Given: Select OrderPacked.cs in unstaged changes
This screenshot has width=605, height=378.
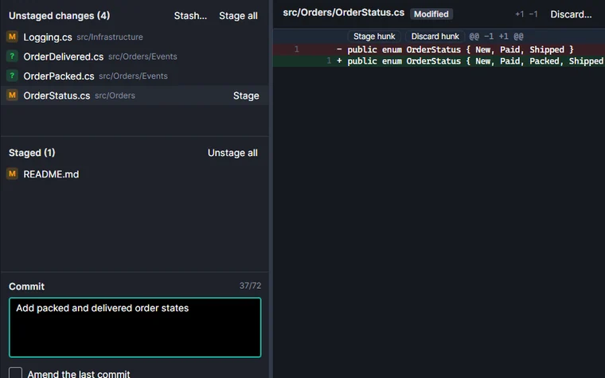Looking at the screenshot, I should point(135,76).
